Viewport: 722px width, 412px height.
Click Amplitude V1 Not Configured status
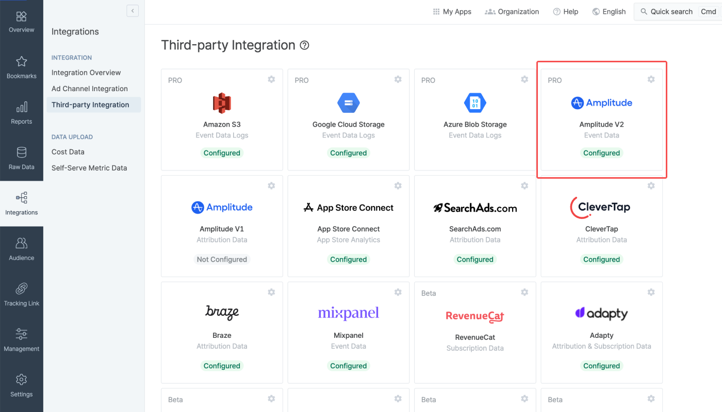[222, 260]
